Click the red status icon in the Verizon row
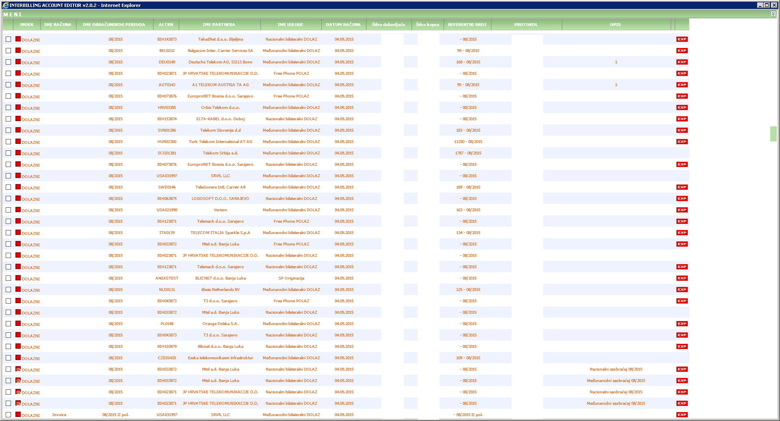780x421 pixels. click(18, 210)
